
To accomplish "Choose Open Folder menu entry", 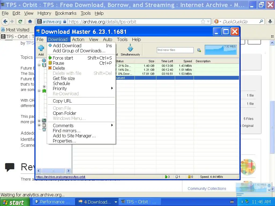I will (x=81, y=113).
